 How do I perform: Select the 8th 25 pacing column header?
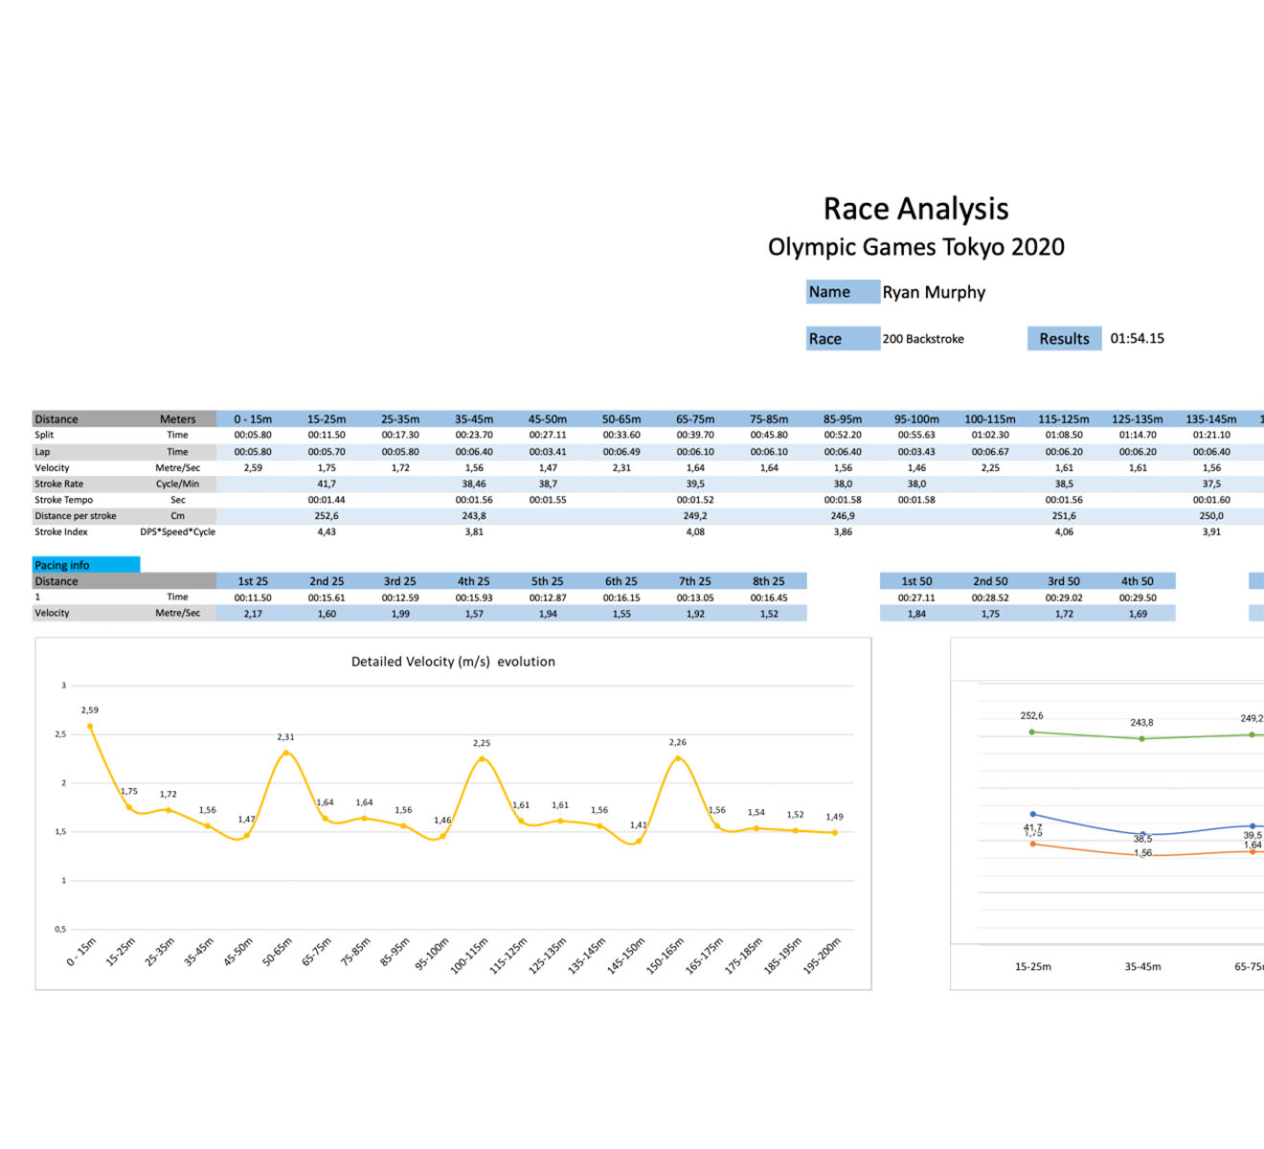[x=768, y=581]
